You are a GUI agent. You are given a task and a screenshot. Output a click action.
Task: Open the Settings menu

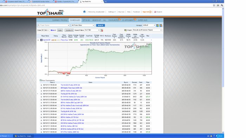coord(112,12)
